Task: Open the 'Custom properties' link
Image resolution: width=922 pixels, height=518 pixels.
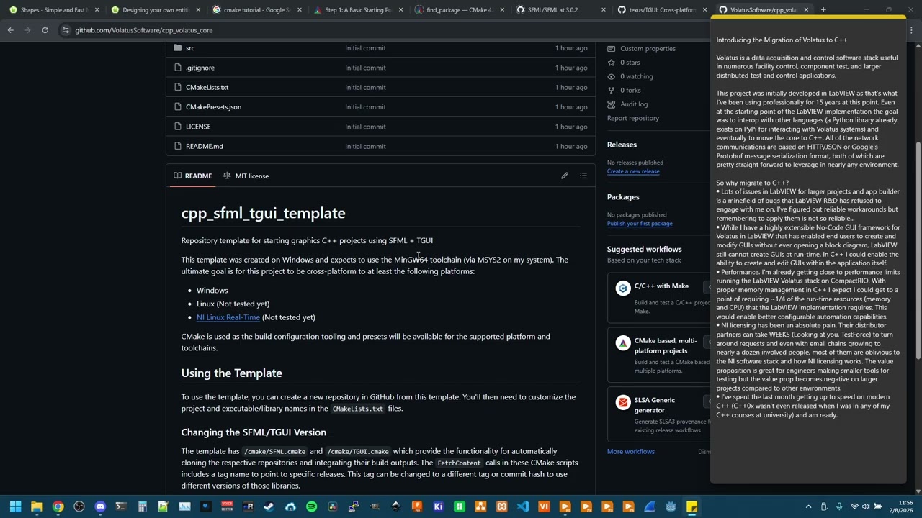Action: click(648, 48)
